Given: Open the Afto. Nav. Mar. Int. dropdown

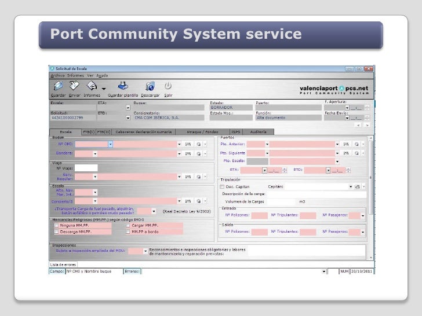Looking at the screenshot, I should (x=95, y=192).
